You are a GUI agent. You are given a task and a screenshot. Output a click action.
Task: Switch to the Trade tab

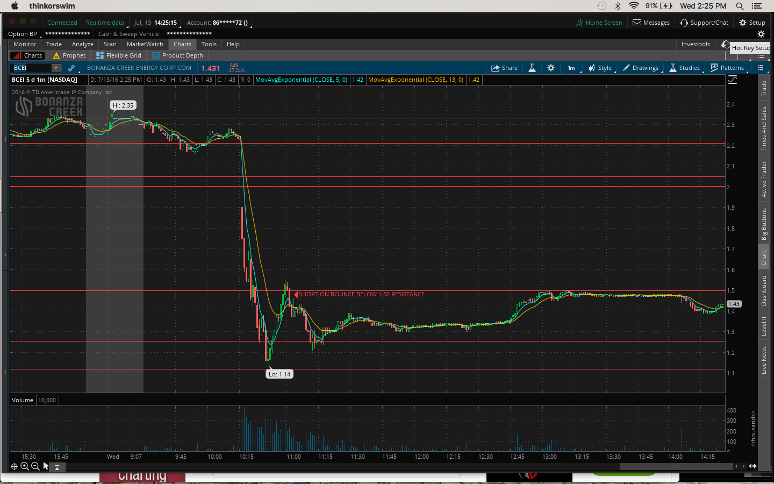[x=54, y=44]
